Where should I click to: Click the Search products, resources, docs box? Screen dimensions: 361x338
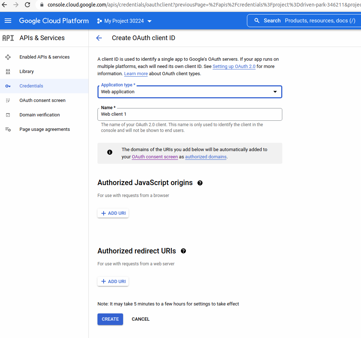[x=304, y=21]
